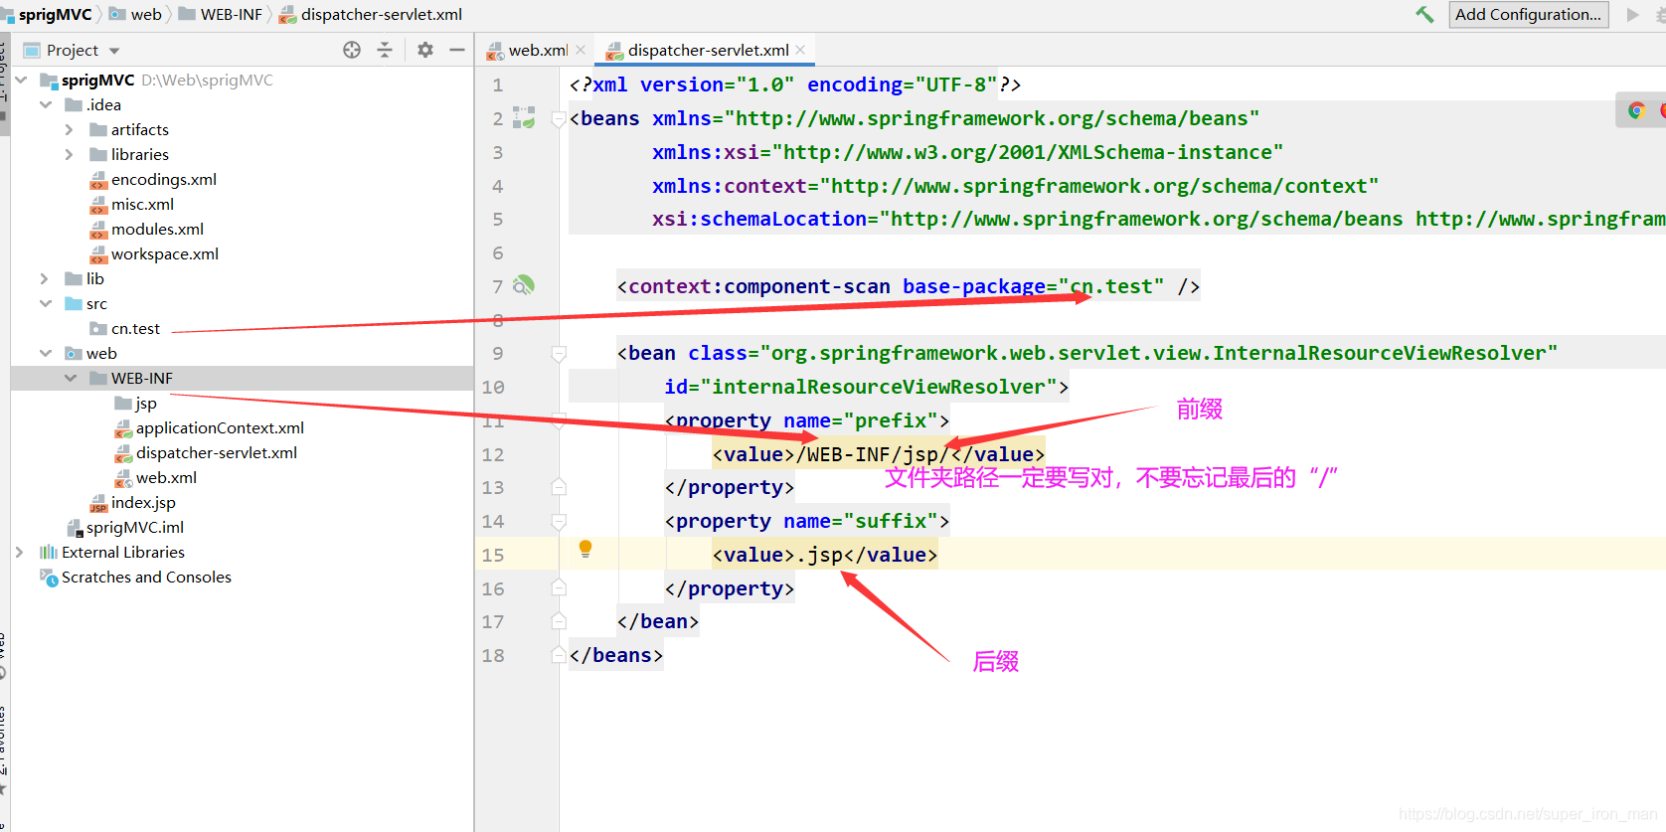1666x832 pixels.
Task: Click the Chrome browser preview icon
Action: click(1636, 110)
